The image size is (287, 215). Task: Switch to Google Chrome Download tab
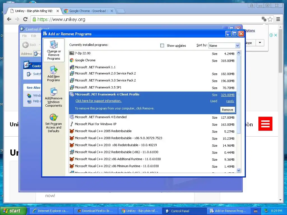(88, 11)
